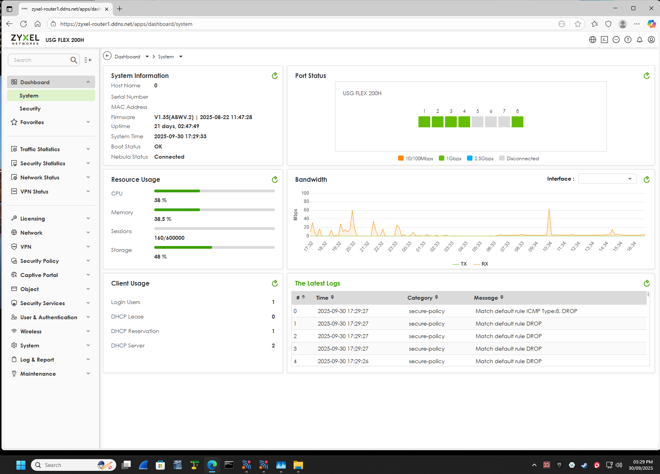Open the Dashboard breadcrumb dropdown
Image resolution: width=660 pixels, height=474 pixels.
(147, 57)
